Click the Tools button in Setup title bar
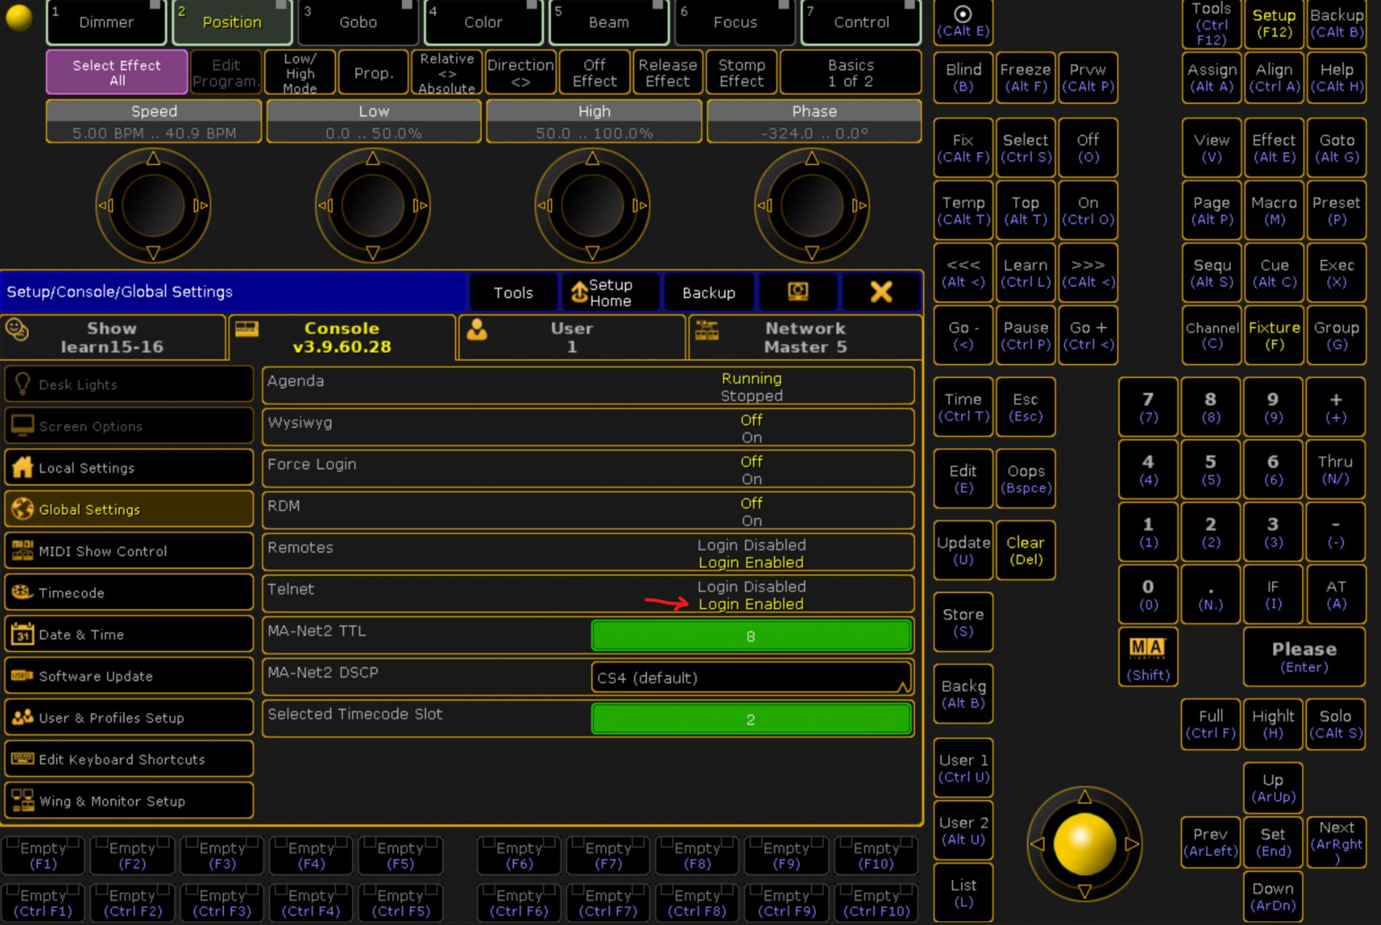 click(513, 291)
